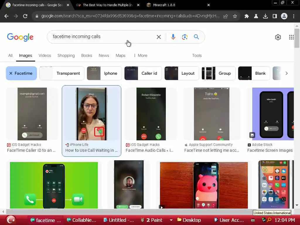This screenshot has width=300, height=225.
Task: Click the forward navigation arrow
Action: point(16,16)
